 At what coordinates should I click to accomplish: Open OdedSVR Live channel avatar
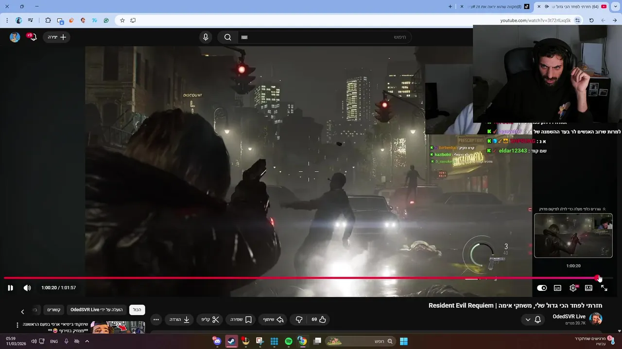click(x=595, y=319)
